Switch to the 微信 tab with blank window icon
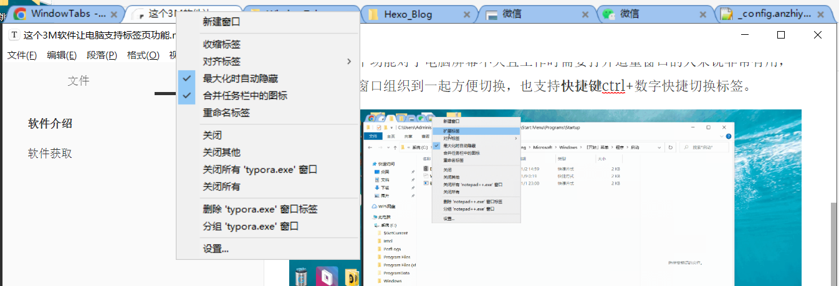The height and width of the screenshot is (286, 839). pos(536,14)
